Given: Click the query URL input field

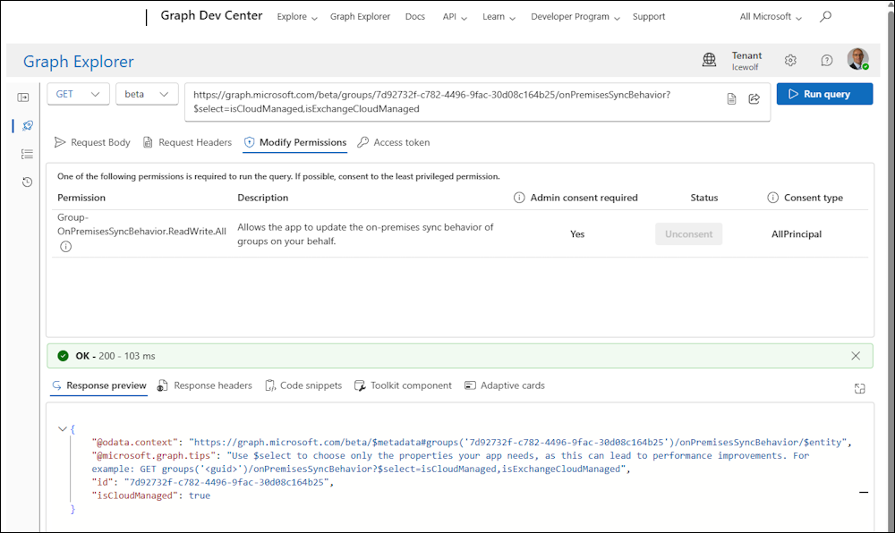Looking at the screenshot, I should [x=447, y=101].
